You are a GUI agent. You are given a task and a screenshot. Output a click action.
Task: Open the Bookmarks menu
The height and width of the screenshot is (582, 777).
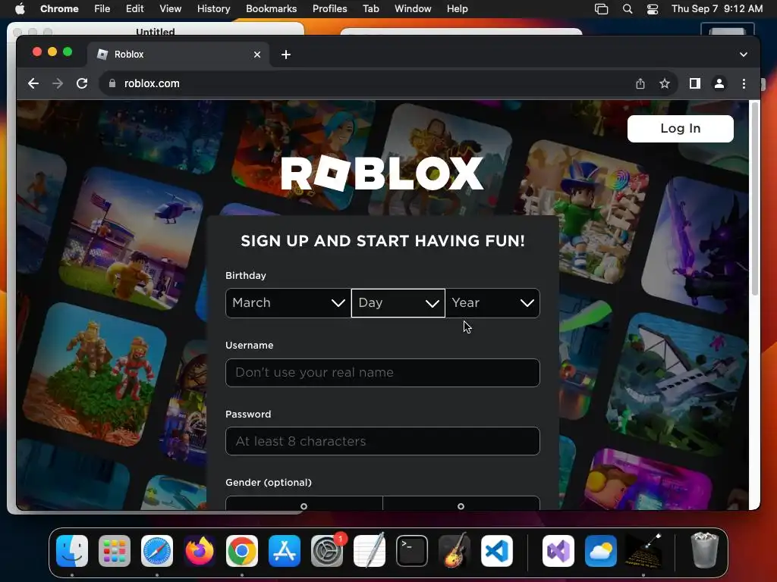(271, 9)
